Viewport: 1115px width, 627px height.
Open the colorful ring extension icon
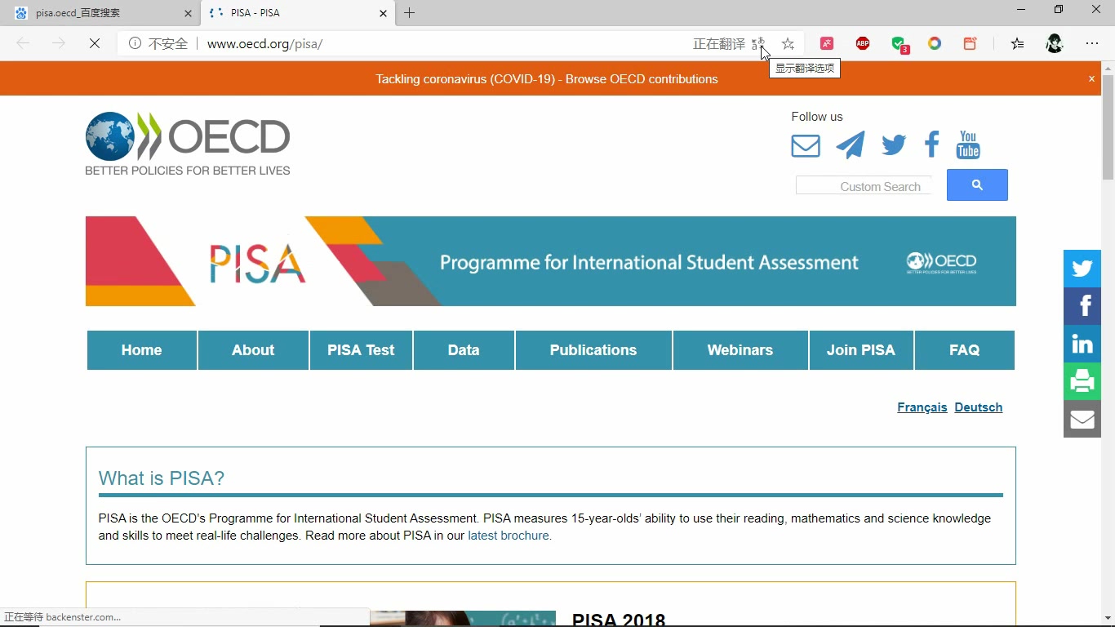[x=935, y=44]
